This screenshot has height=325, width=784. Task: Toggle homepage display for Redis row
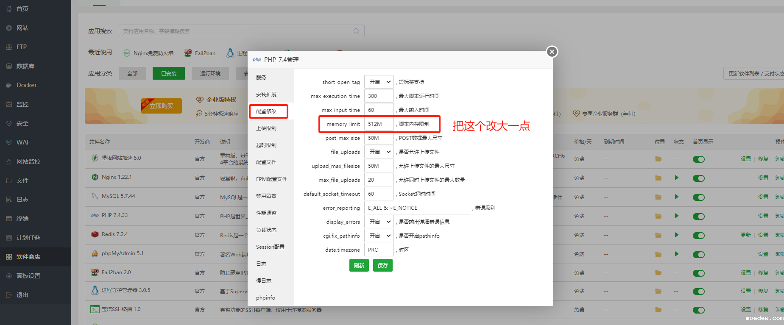pos(698,236)
